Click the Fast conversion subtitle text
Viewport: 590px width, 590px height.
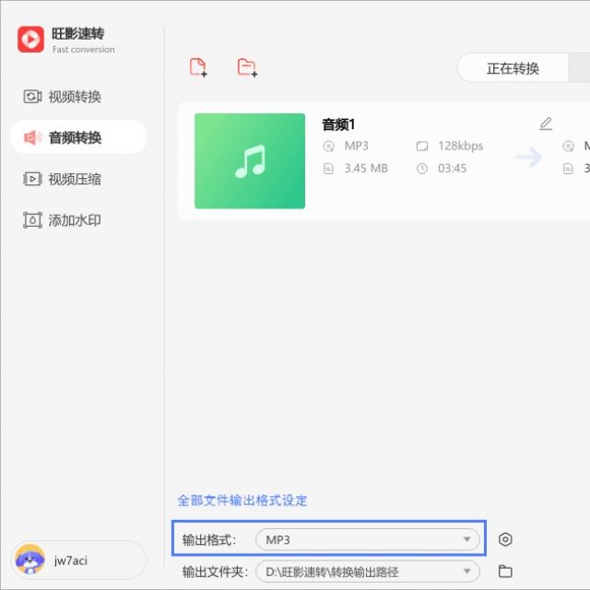pyautogui.click(x=84, y=49)
